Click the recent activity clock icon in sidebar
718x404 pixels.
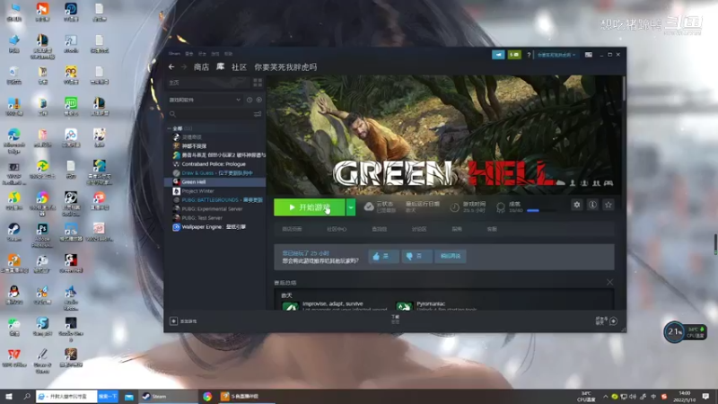click(250, 100)
